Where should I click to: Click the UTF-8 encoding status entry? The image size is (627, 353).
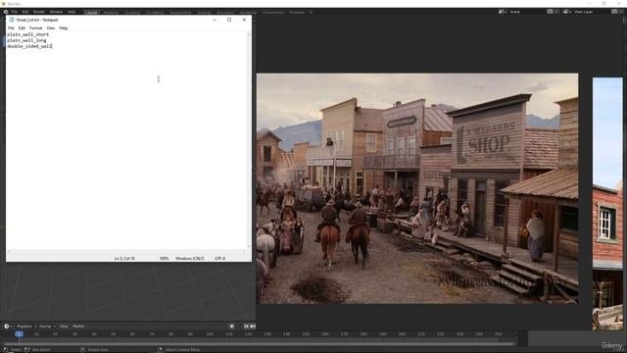[219, 259]
